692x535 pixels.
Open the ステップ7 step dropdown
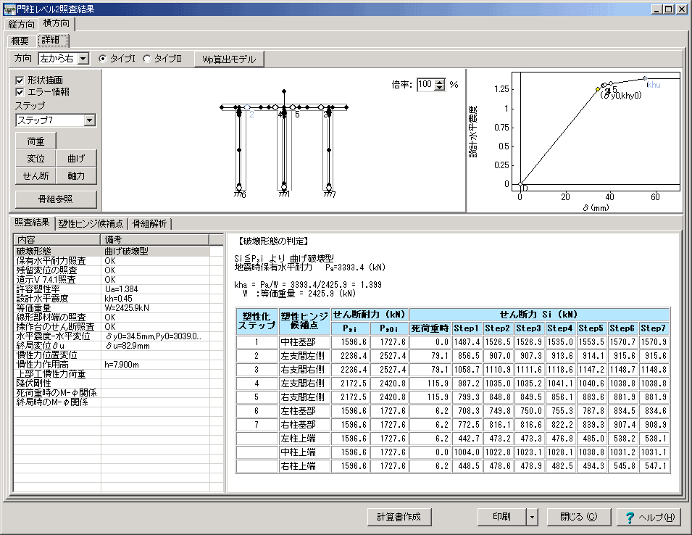point(90,120)
